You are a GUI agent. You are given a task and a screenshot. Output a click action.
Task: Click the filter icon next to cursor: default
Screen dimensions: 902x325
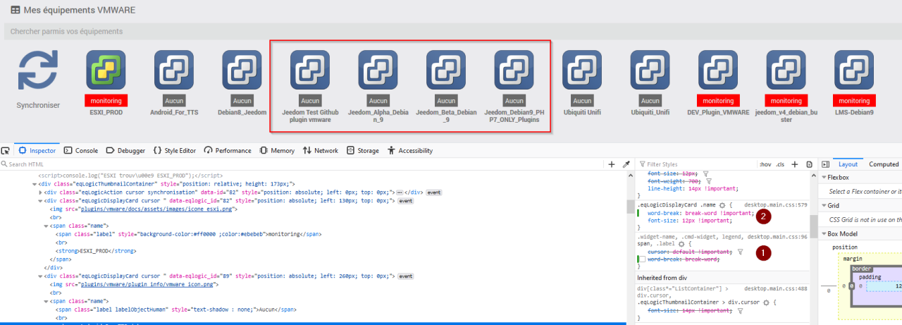coord(741,252)
